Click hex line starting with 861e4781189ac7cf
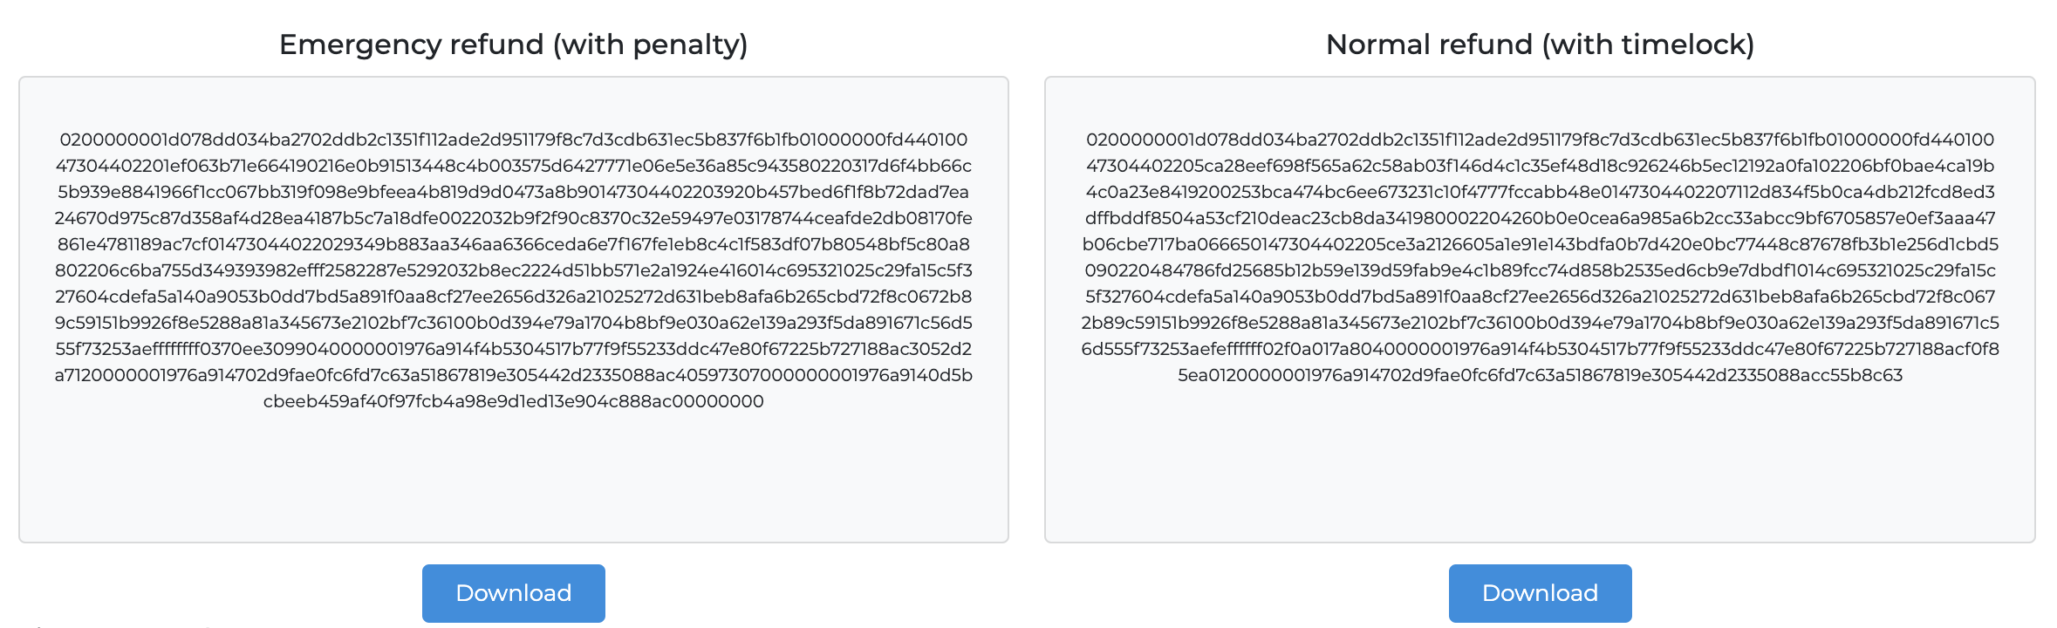 514,244
